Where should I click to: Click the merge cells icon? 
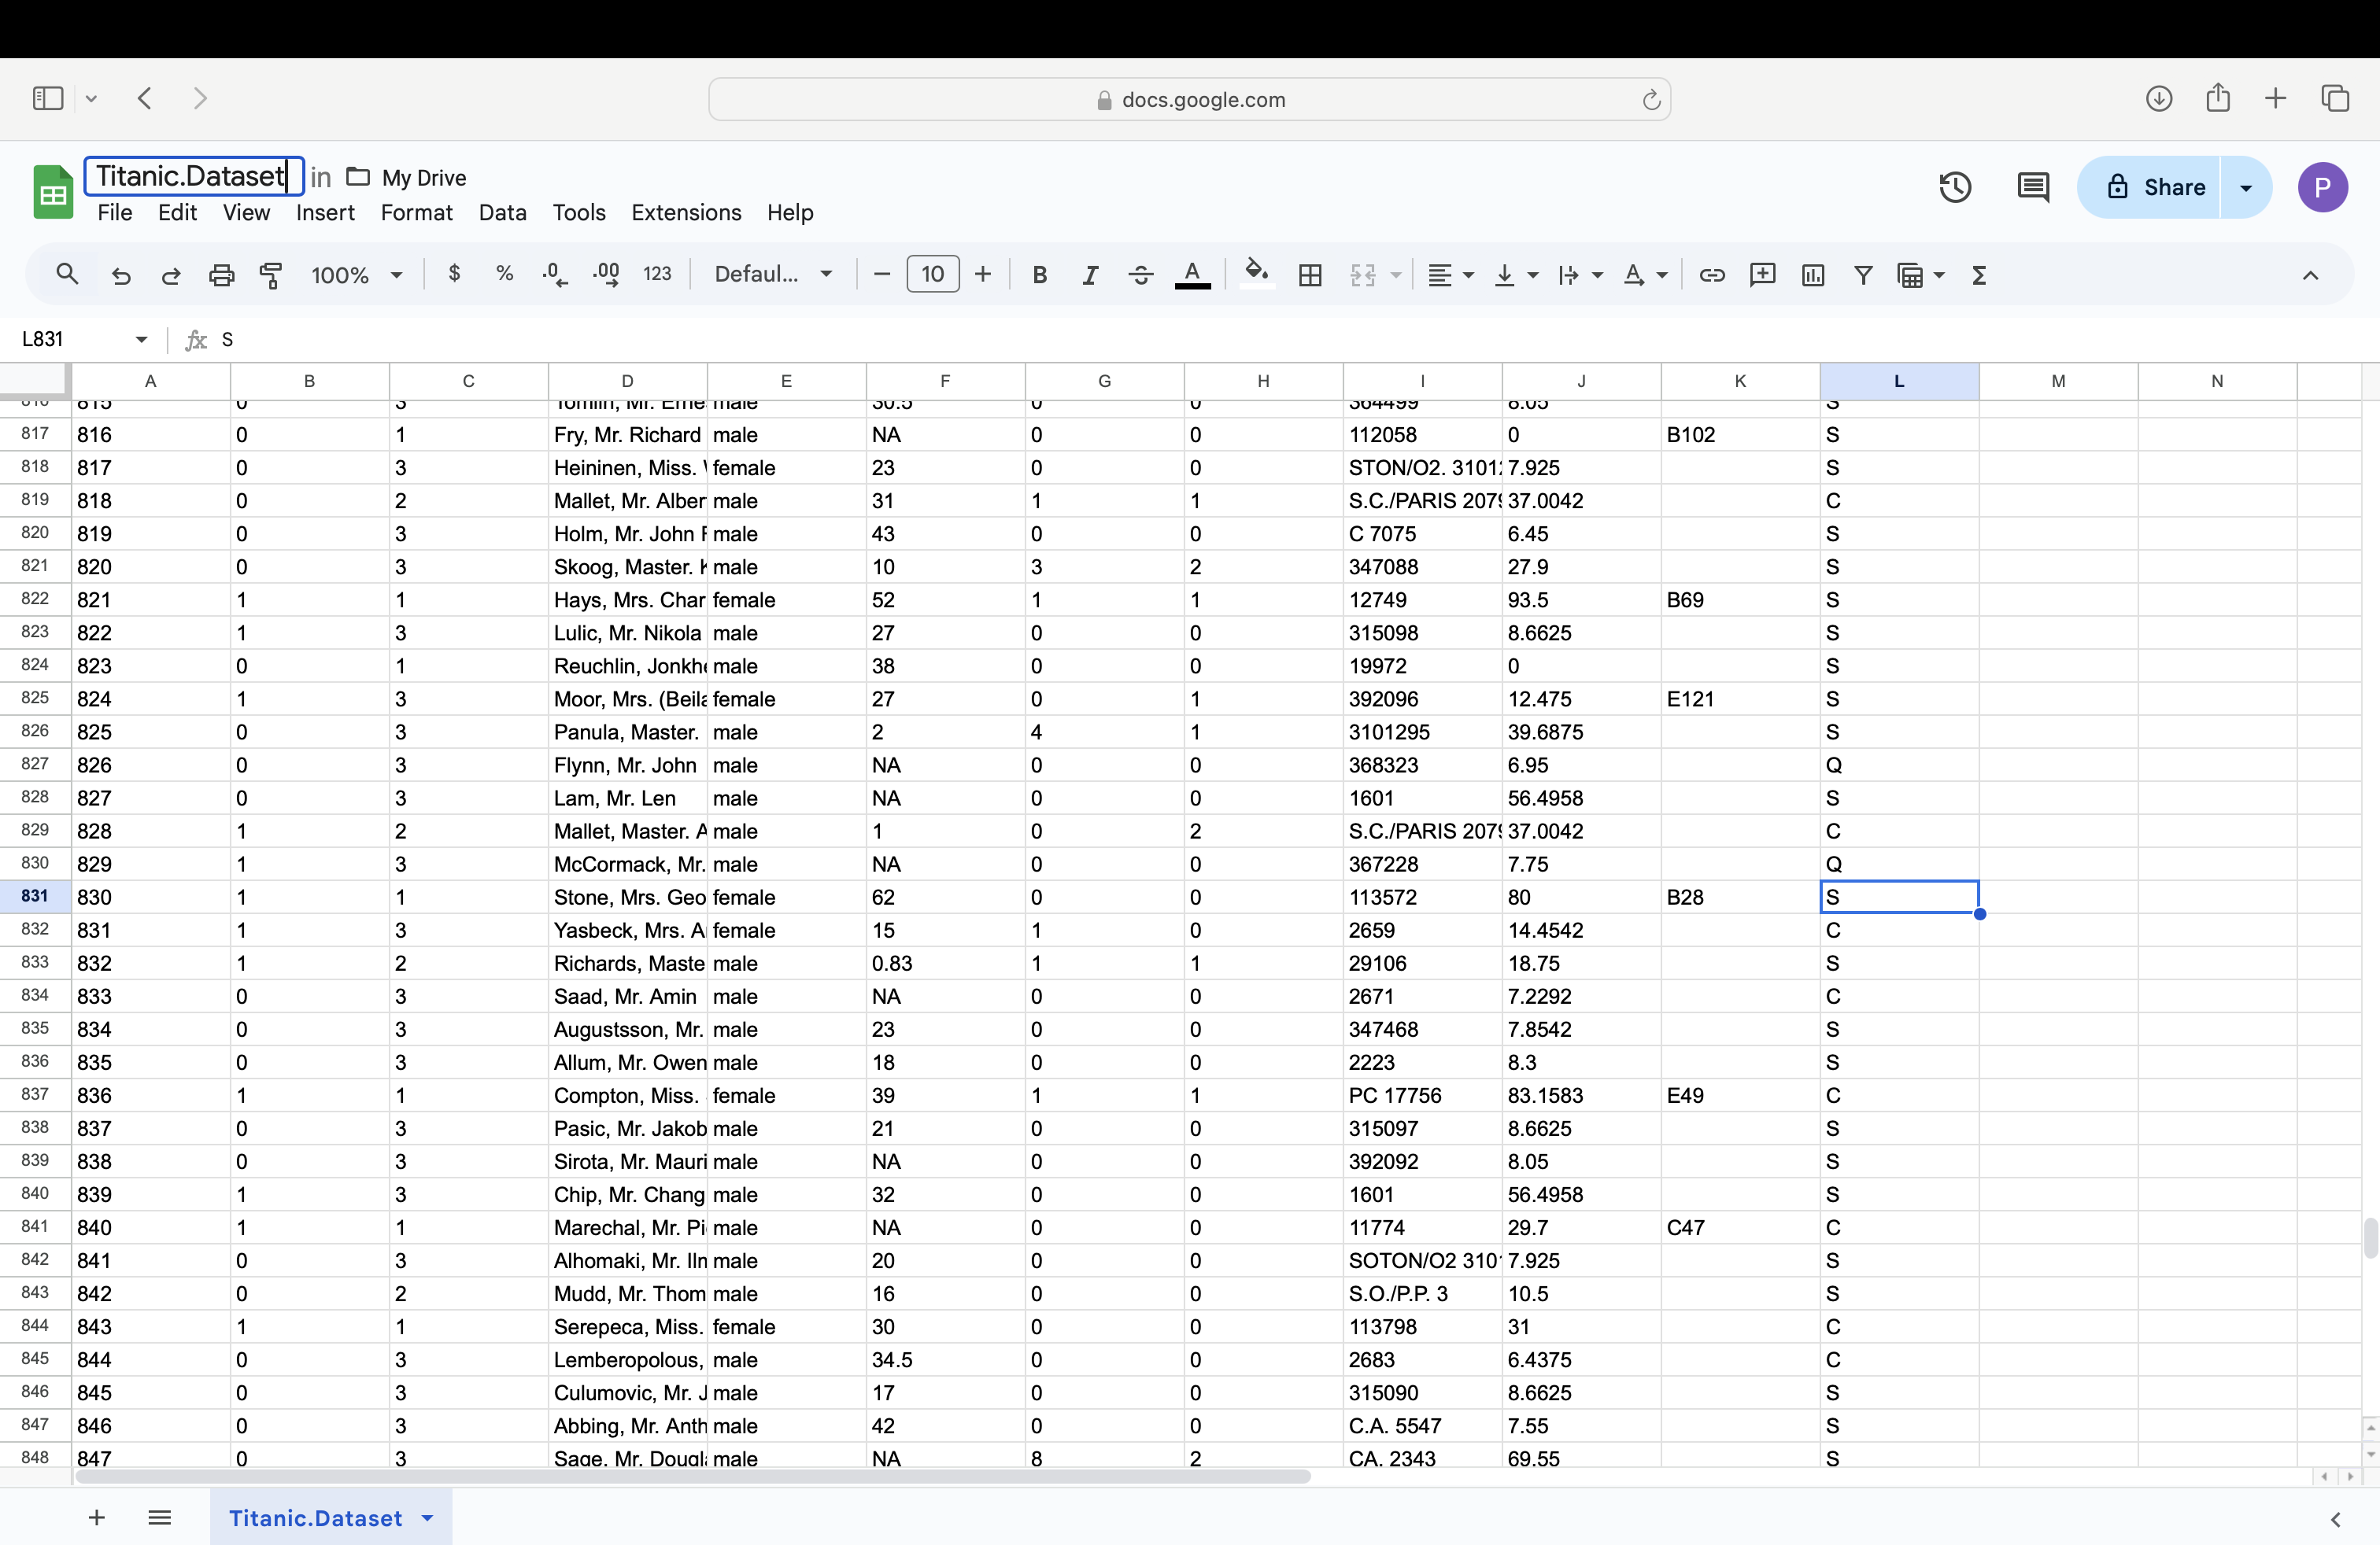tap(1363, 275)
